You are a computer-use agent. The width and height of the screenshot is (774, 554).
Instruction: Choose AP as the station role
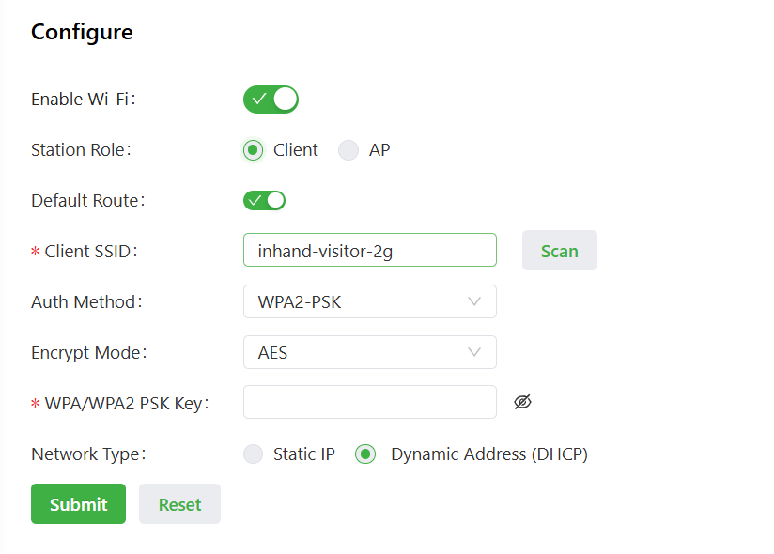click(348, 150)
